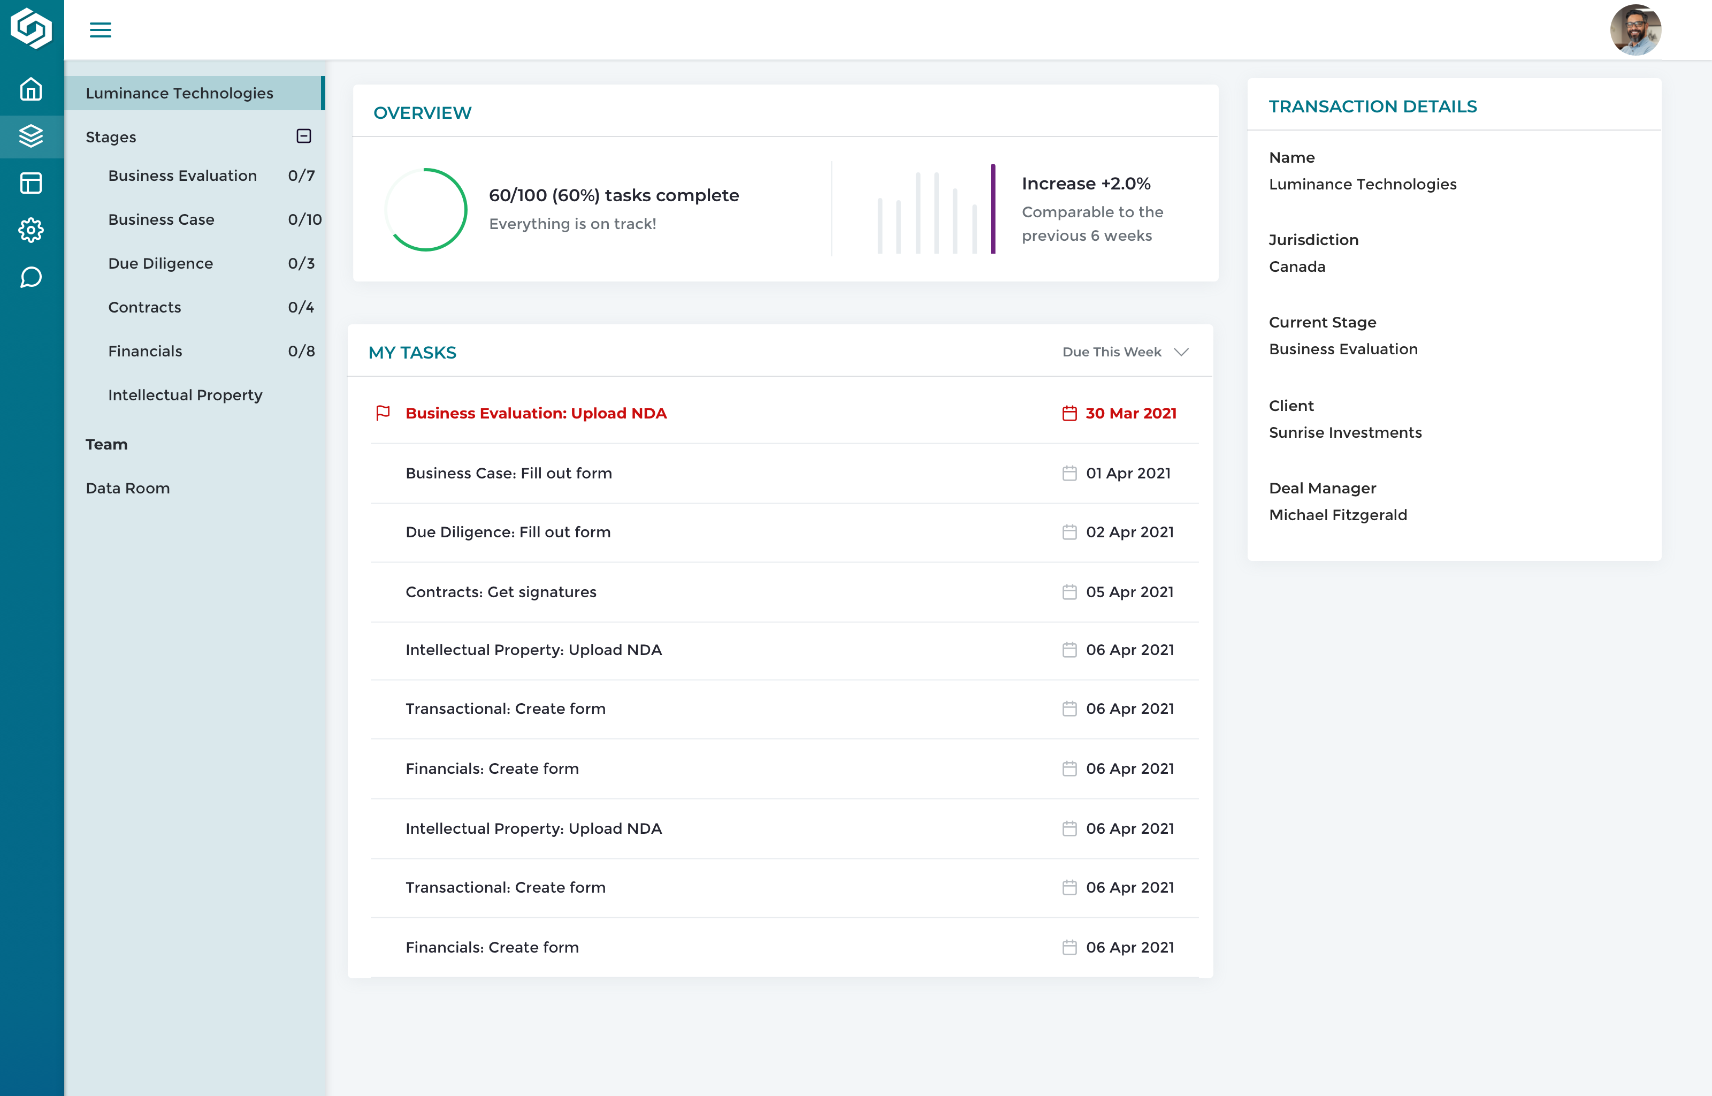Click the red flag on Upload NDA task

[383, 413]
